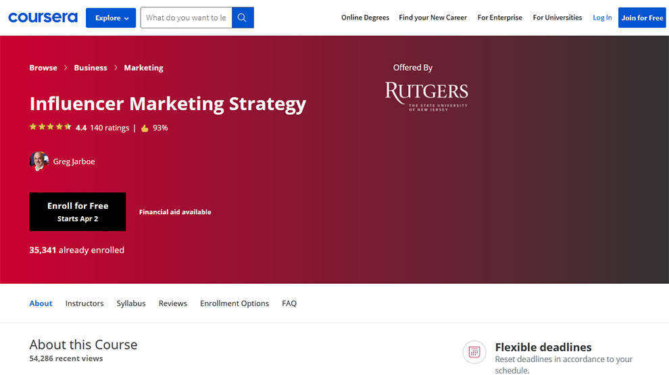Switch to Syllabus tab
This screenshot has height=375, width=669.
[x=131, y=303]
